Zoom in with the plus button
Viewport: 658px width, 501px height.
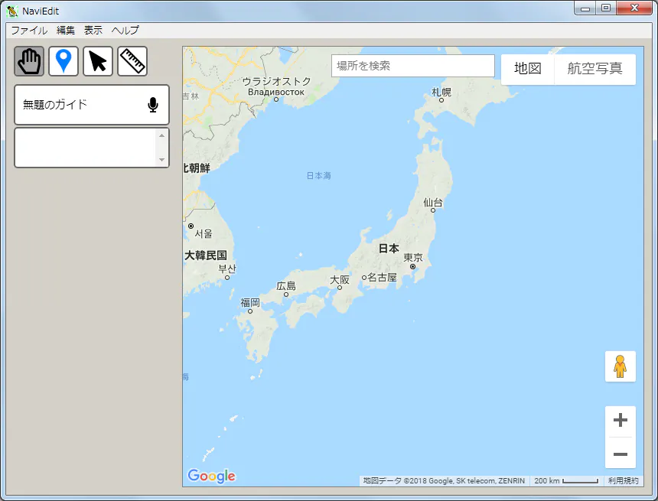click(621, 421)
